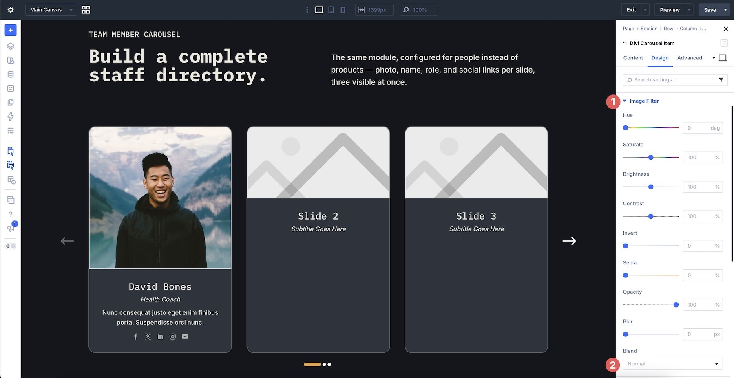
Task: Click the carousel previous arrow
Action: [x=67, y=241]
